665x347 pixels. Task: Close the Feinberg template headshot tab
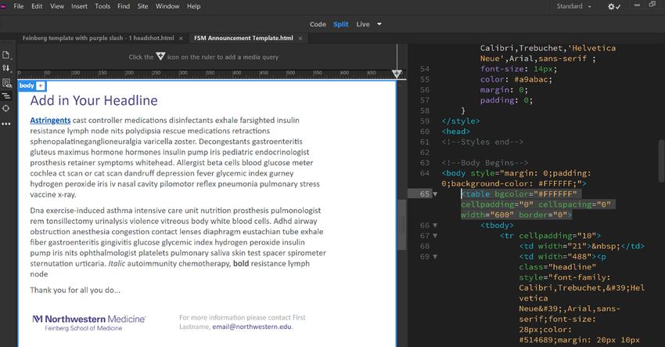click(181, 38)
